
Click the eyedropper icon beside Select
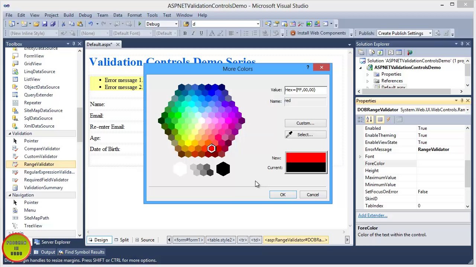click(x=289, y=135)
